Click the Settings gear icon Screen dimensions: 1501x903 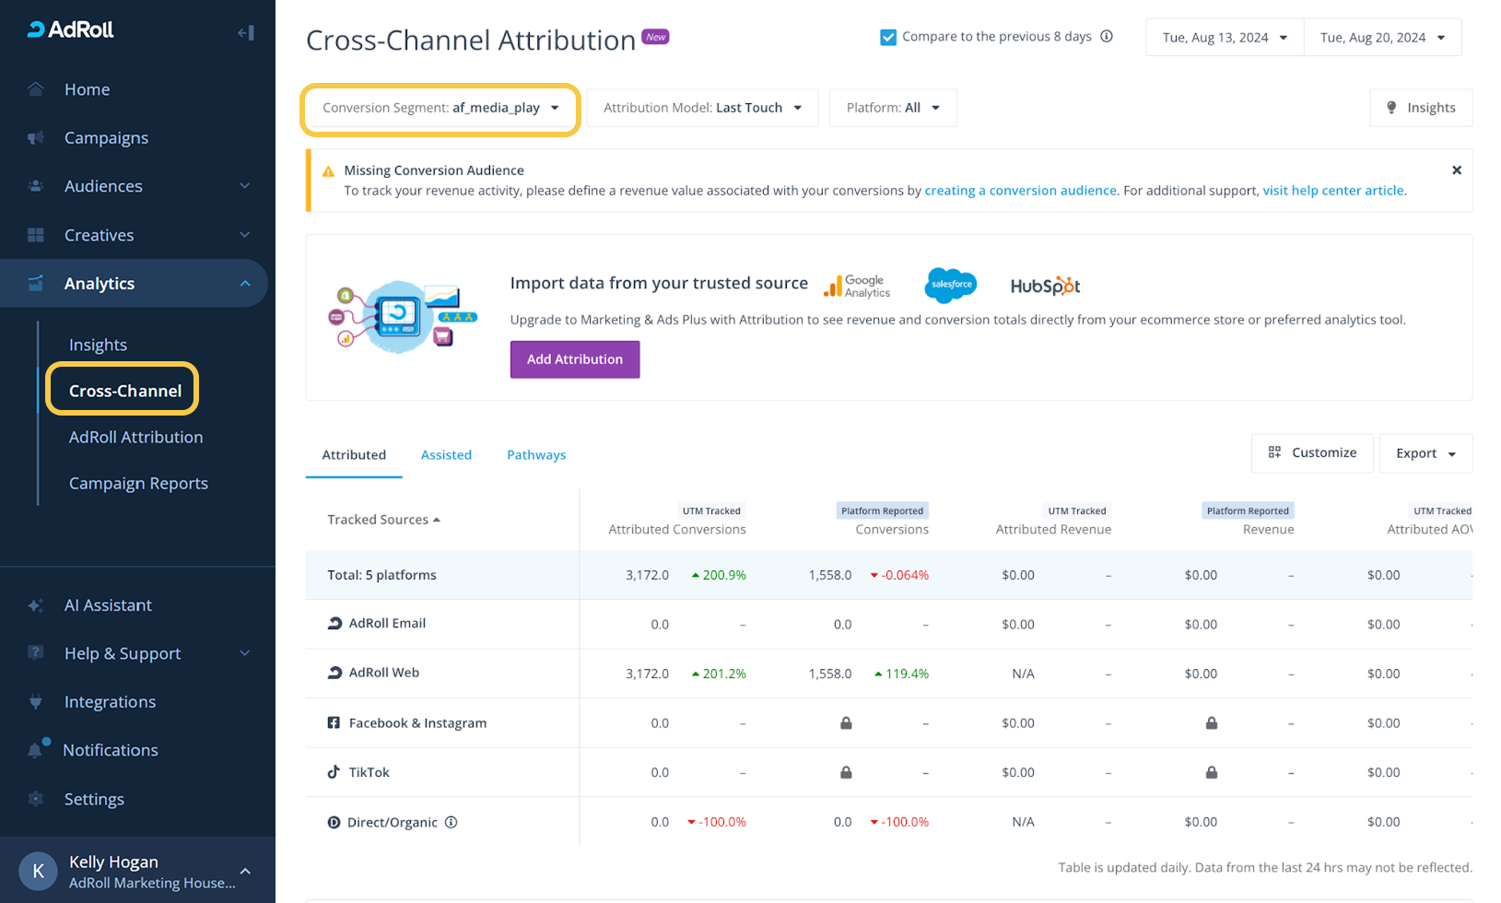coord(36,799)
